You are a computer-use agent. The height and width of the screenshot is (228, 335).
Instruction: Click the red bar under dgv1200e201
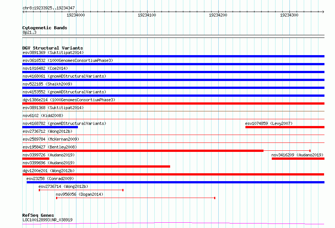click(173, 174)
